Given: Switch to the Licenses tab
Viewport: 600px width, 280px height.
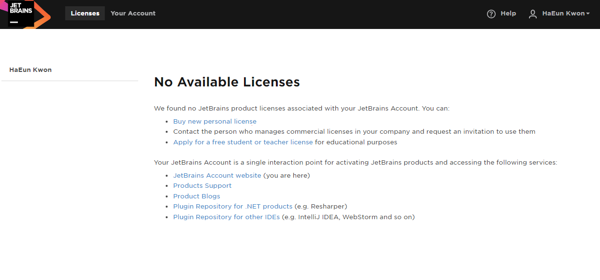Looking at the screenshot, I should point(85,14).
